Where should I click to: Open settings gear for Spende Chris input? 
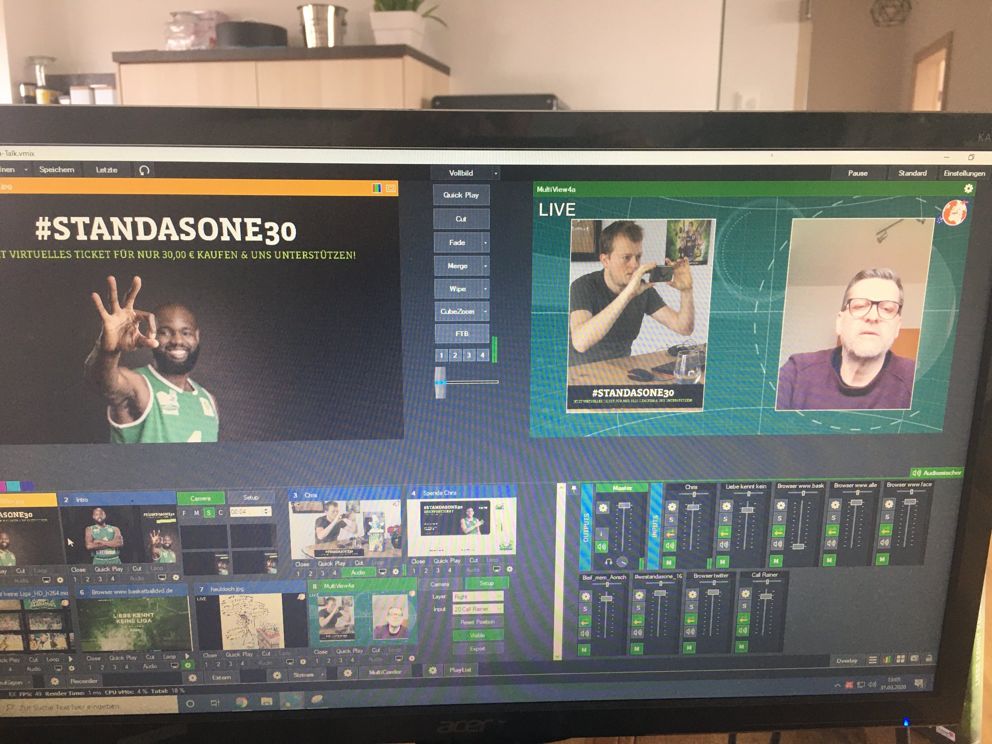pyautogui.click(x=509, y=569)
